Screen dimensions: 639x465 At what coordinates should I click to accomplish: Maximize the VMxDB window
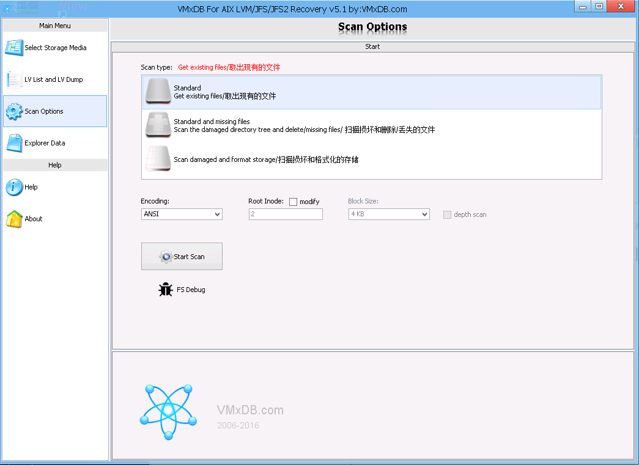click(599, 7)
